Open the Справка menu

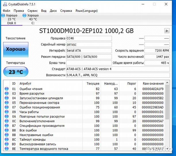(66, 11)
